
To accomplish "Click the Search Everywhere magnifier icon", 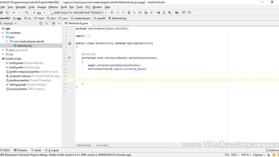I will (x=190, y=13).
